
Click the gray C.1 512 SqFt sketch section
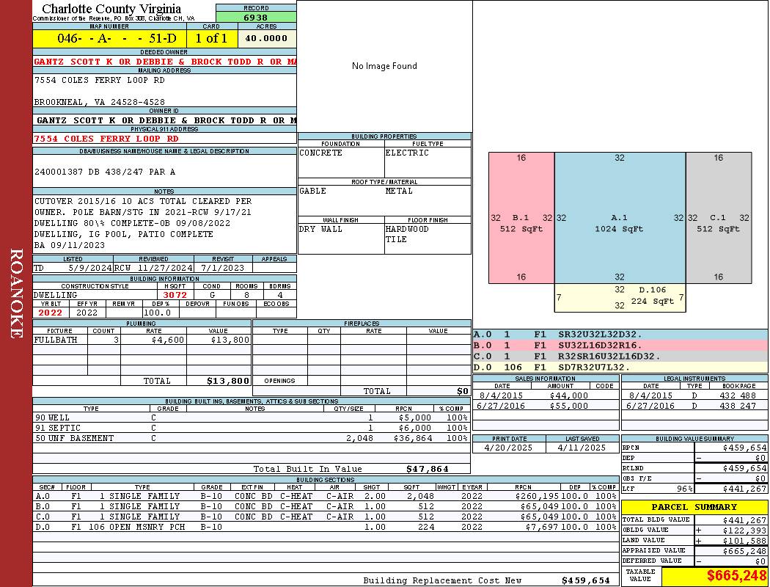click(x=719, y=218)
